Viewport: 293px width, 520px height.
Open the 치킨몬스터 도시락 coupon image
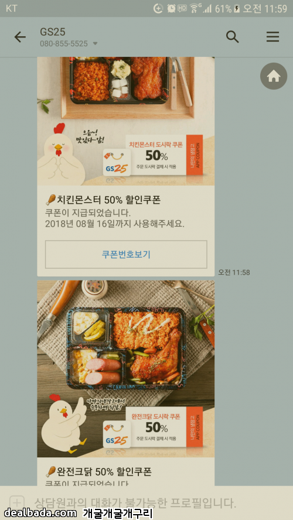126,121
